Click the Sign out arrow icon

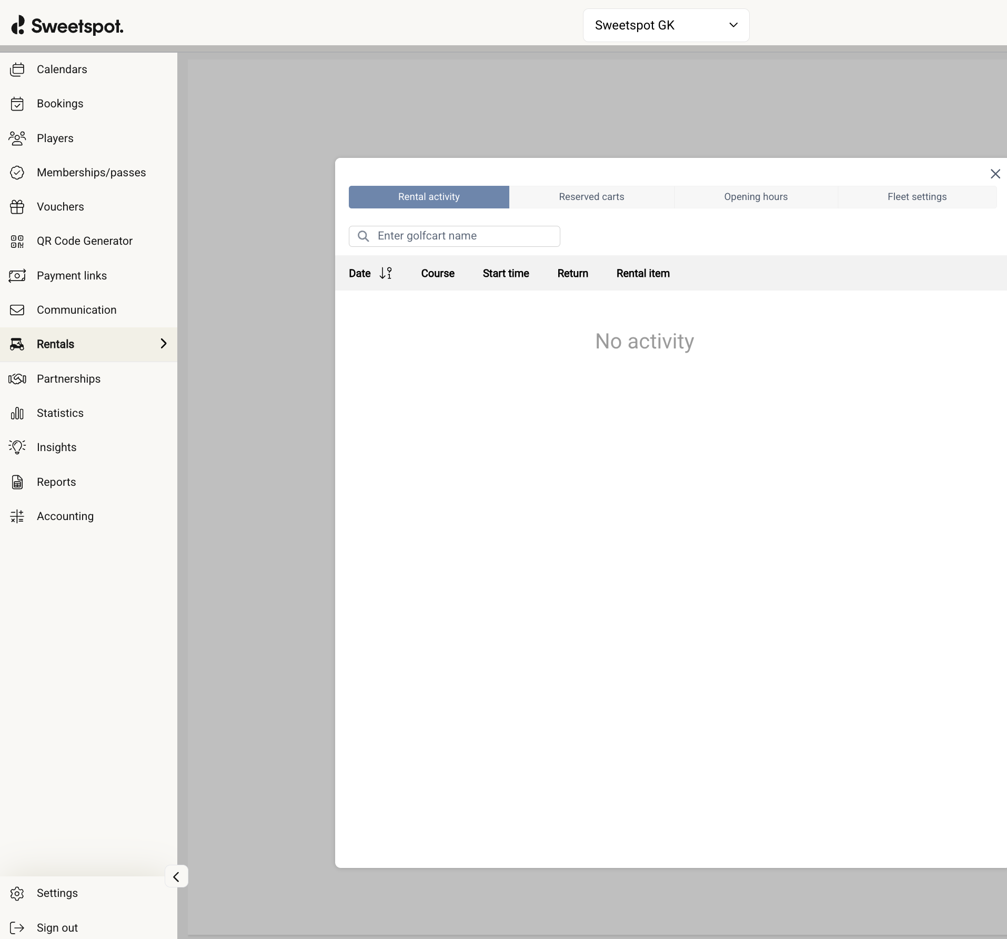point(17,928)
